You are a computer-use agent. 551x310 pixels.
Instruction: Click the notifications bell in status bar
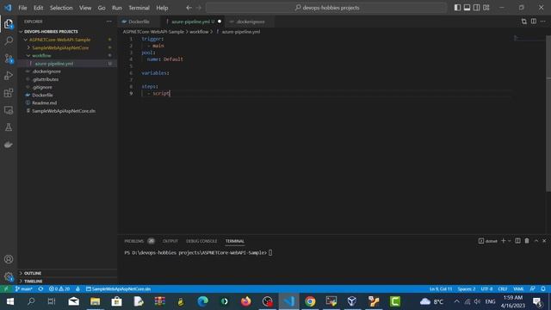[x=543, y=289]
